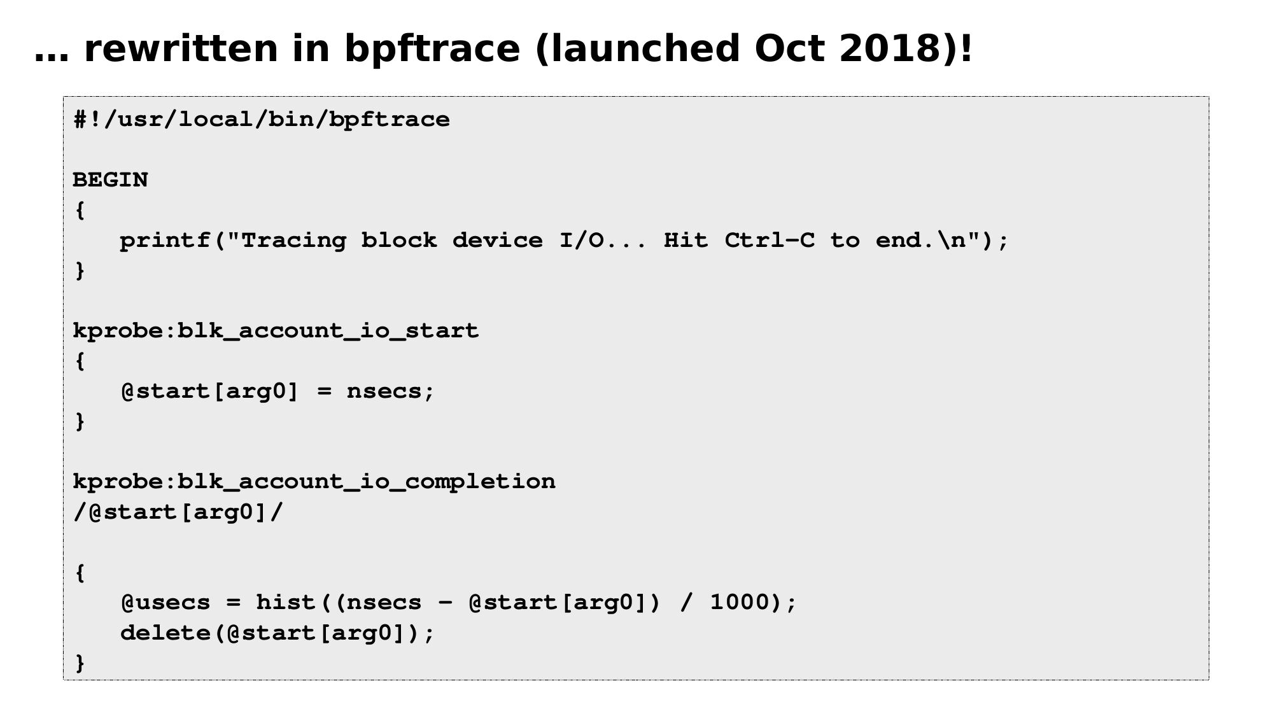Viewport: 1273px width, 716px height.
Task: Select the BEGIN keyword in the code
Action: click(110, 180)
